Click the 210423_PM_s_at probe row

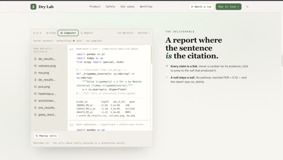coord(106,109)
